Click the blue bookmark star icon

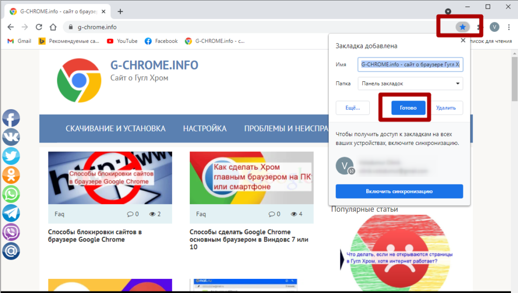(462, 27)
